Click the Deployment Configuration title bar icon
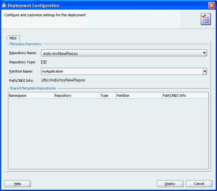Image resolution: width=217 pixels, height=191 pixels. (x=4, y=5)
